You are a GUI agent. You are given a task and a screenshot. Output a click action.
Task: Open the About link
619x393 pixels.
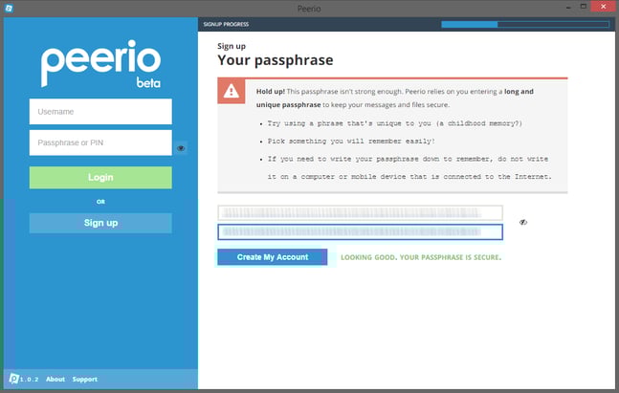pyautogui.click(x=55, y=380)
